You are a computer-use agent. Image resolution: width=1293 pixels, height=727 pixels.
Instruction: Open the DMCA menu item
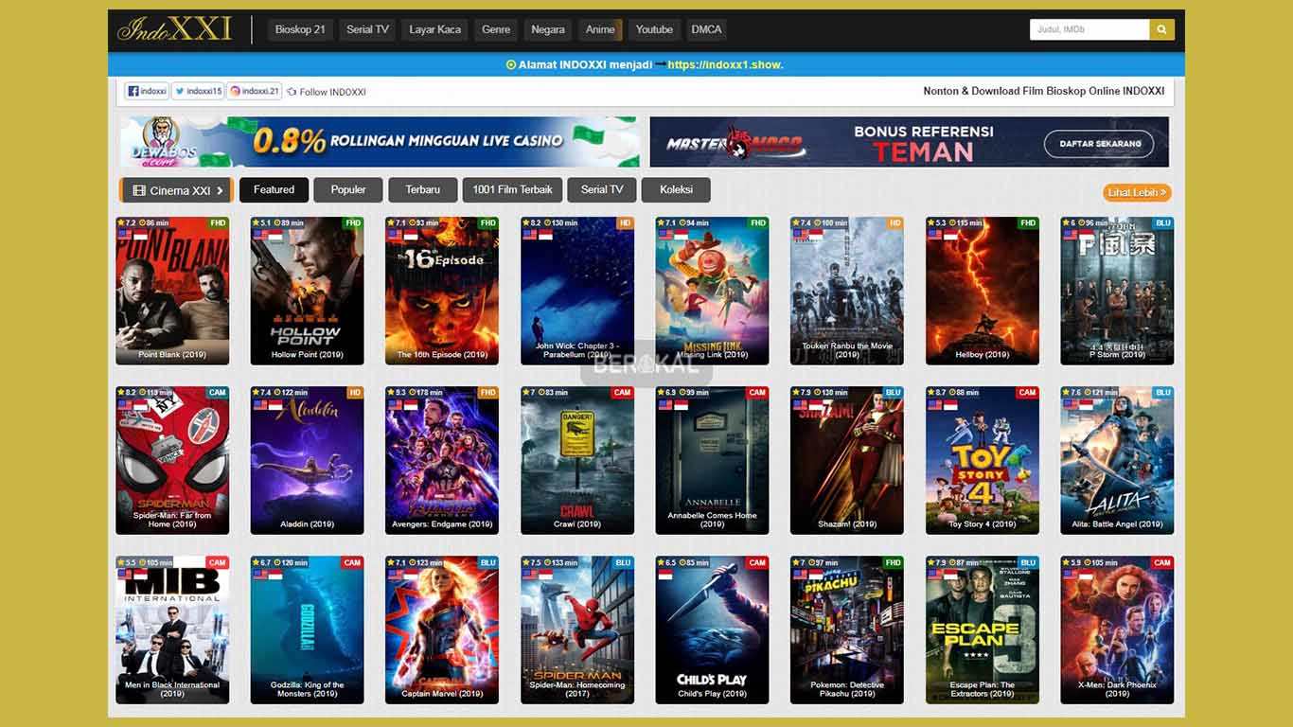pos(706,29)
